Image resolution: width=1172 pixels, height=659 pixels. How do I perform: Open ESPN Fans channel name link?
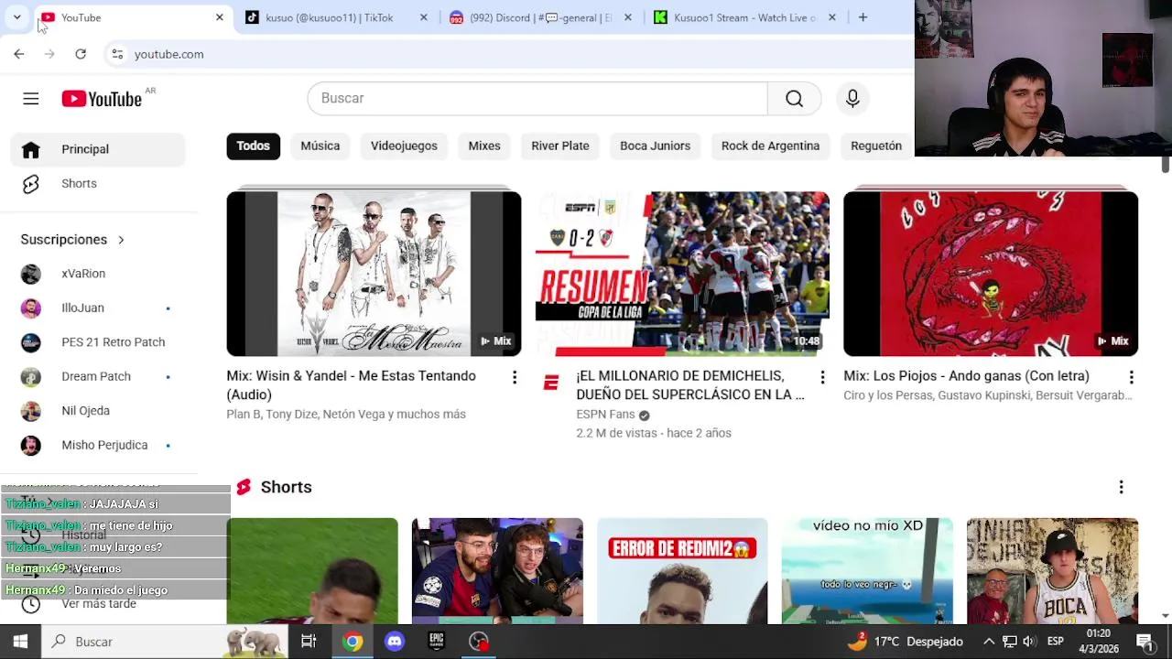click(x=605, y=415)
